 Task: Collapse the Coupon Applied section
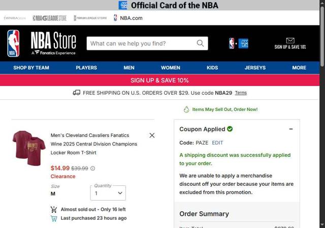point(291,129)
